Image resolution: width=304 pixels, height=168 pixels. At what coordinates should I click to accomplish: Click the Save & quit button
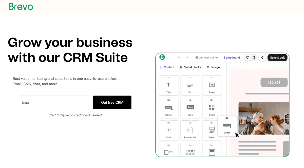tap(277, 58)
